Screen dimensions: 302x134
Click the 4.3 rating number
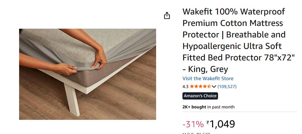click(x=185, y=87)
